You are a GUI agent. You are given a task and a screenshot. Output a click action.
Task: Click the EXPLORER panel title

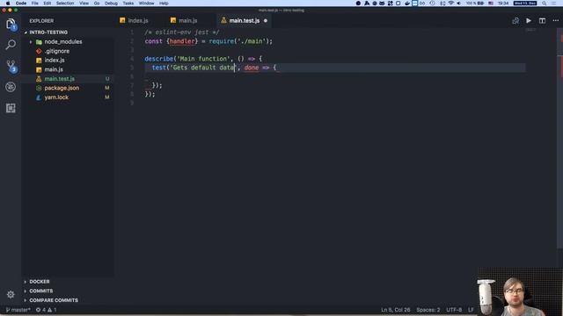[x=41, y=21]
